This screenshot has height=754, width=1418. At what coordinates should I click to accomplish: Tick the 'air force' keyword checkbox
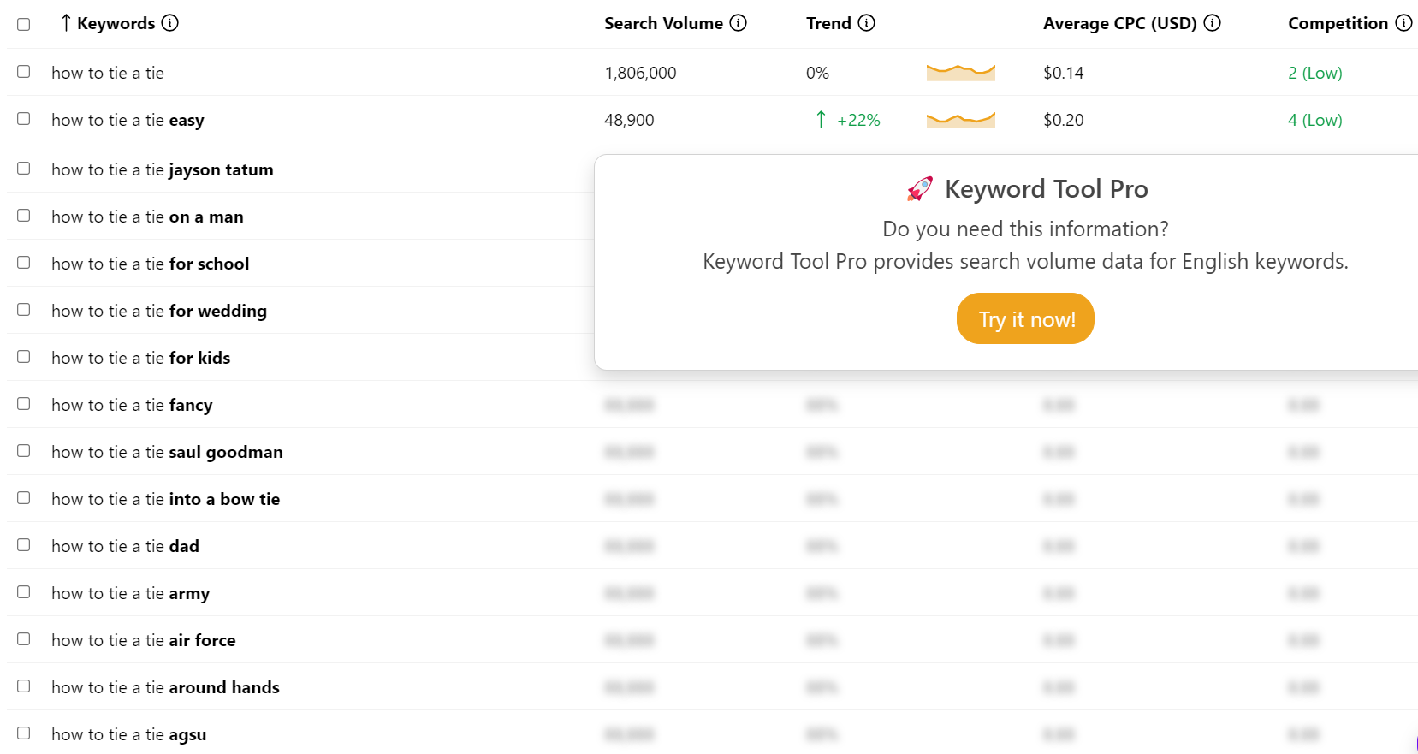pos(24,639)
